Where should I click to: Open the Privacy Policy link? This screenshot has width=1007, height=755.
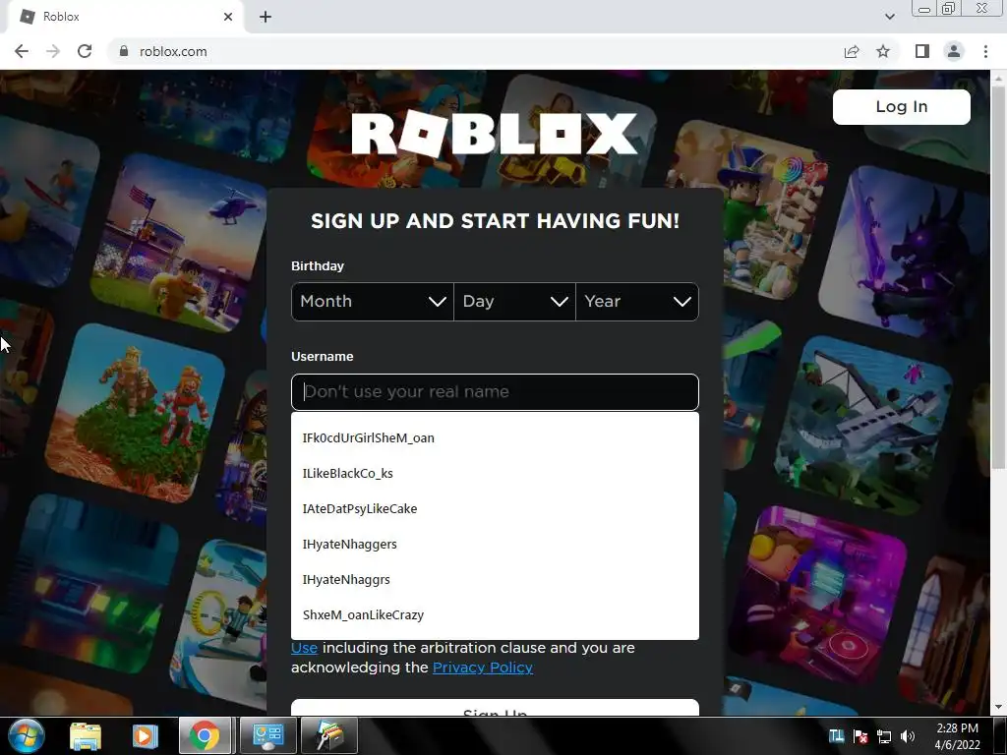tap(482, 668)
